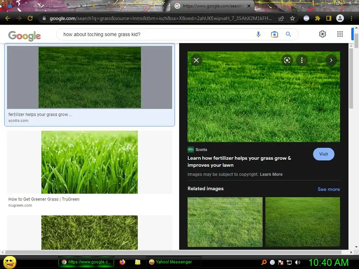
Task: Click the round tray icon beside the search magnifier
Action: point(272,262)
